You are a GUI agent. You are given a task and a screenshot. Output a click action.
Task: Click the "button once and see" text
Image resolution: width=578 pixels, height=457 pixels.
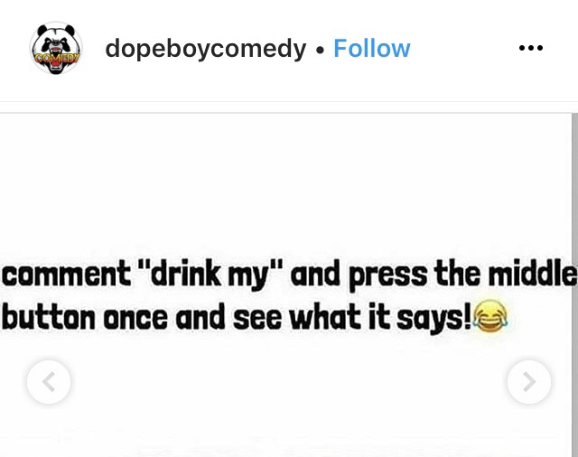tap(144, 317)
